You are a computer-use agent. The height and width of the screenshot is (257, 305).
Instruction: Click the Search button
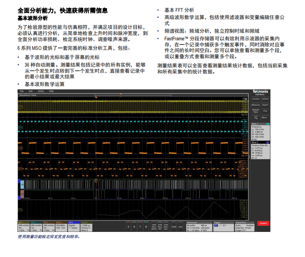(x=265, y=105)
